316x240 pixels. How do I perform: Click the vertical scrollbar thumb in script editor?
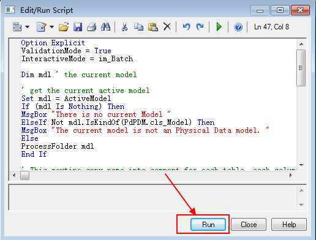(301, 68)
